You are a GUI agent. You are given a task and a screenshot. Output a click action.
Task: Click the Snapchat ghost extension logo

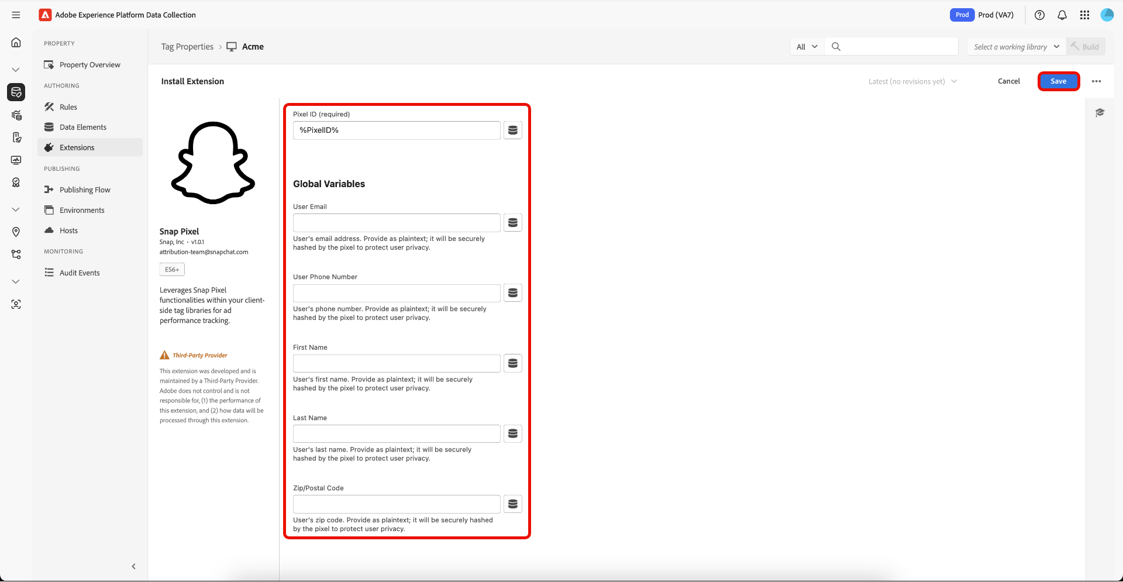pos(213,163)
